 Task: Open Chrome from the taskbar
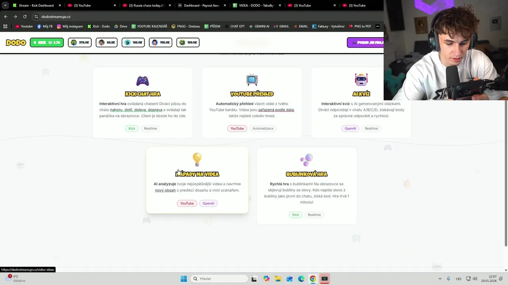pyautogui.click(x=313, y=279)
